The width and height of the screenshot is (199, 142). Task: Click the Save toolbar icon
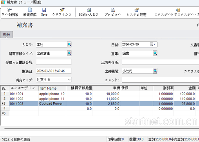[x=44, y=10]
